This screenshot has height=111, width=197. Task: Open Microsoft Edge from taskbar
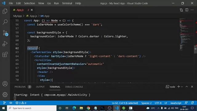pos(74,108)
